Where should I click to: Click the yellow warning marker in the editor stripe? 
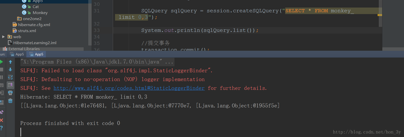380,15
